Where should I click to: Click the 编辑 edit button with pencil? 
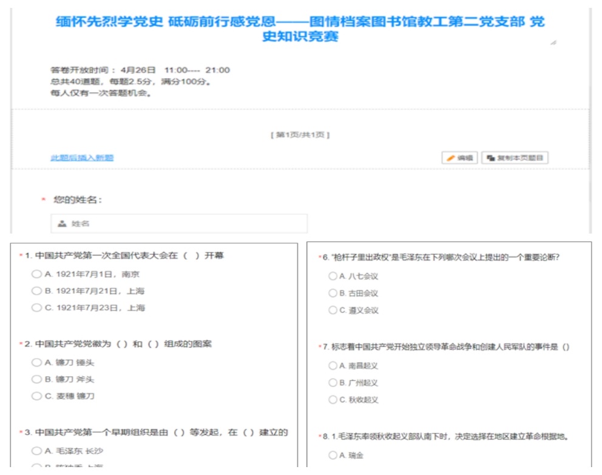coord(459,158)
